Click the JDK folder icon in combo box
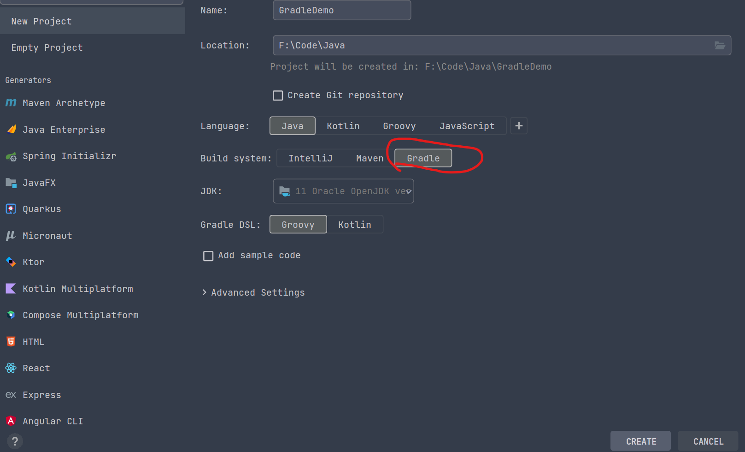745x452 pixels. pos(285,191)
